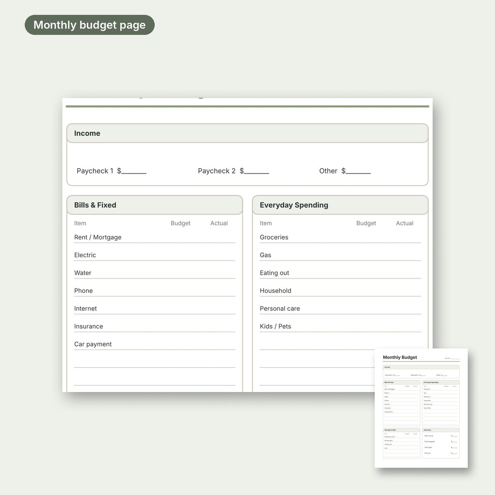Click the "Monthly budget page" label badge
495x495 pixels.
[x=89, y=25]
